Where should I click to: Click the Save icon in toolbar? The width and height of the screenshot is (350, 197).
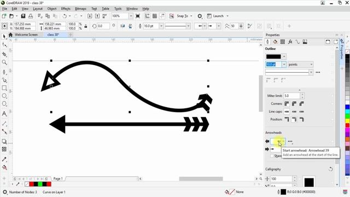click(23, 16)
